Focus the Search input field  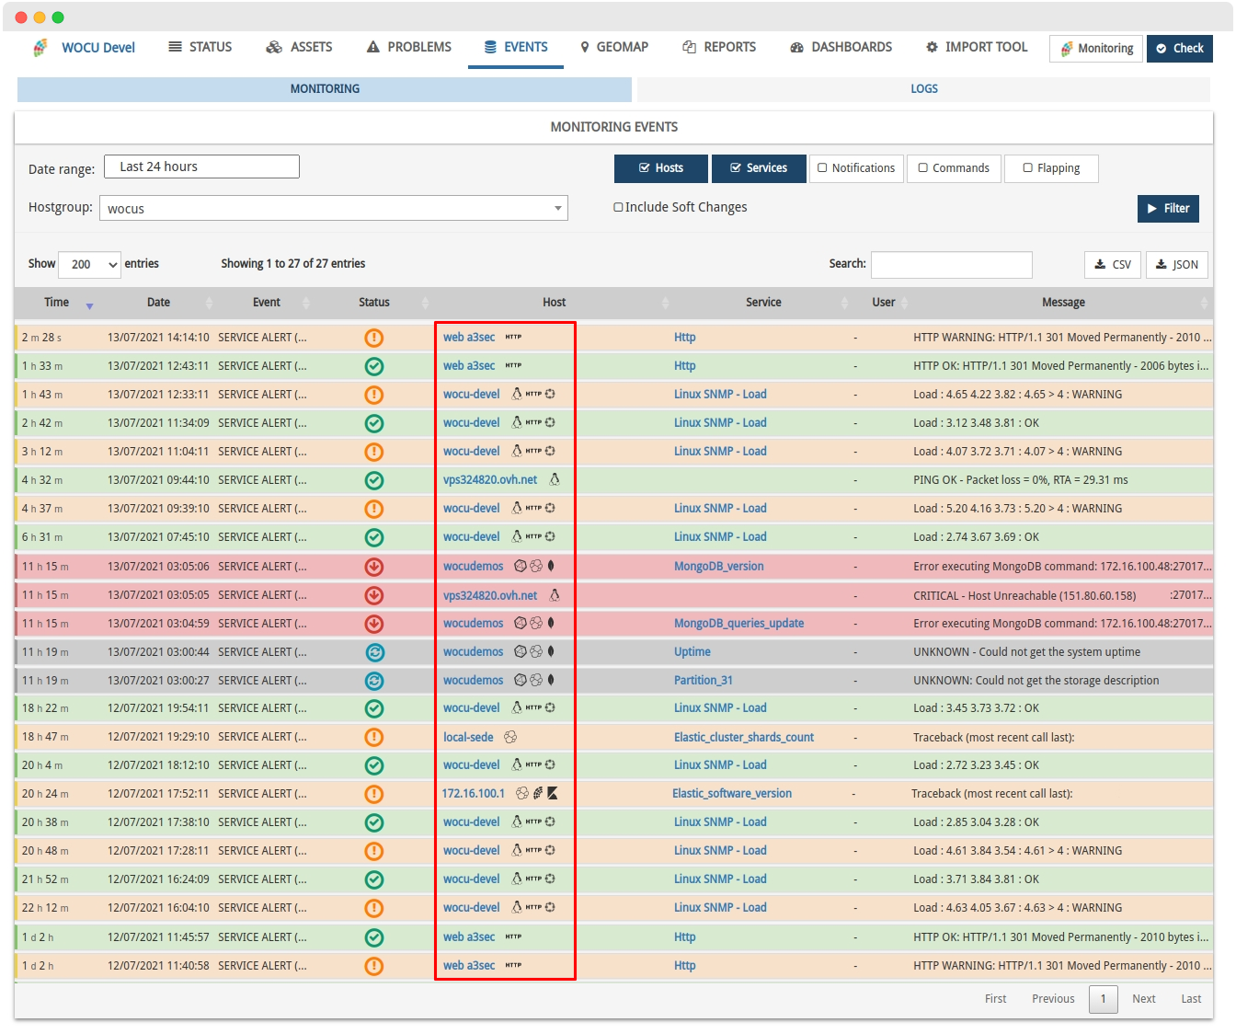(951, 265)
